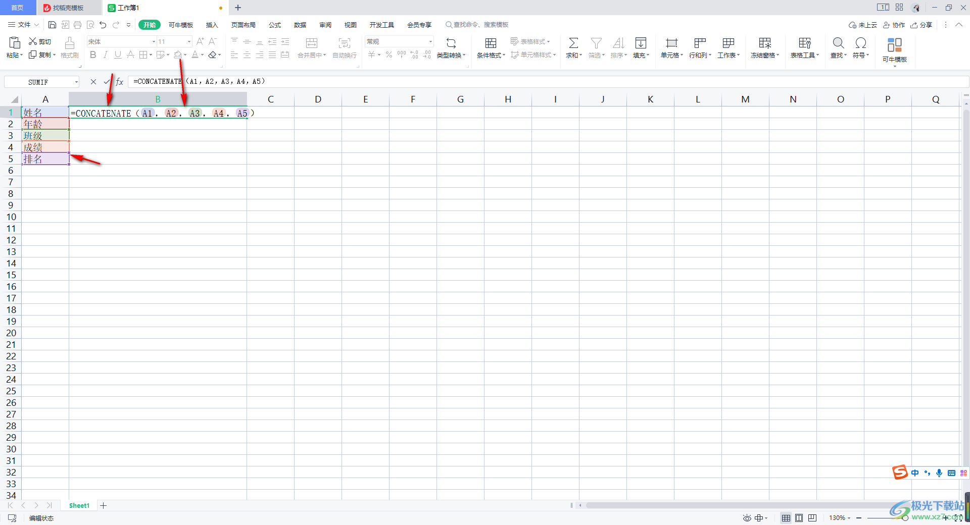Undo the last action
Image resolution: width=970 pixels, height=525 pixels.
pyautogui.click(x=103, y=25)
